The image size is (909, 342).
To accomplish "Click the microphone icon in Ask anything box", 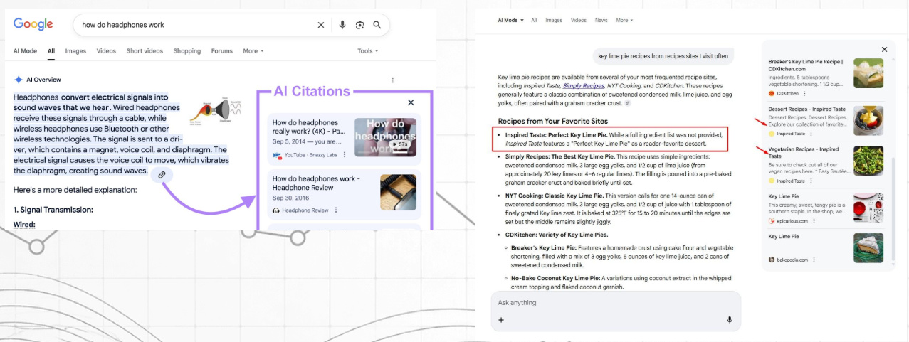I will tap(730, 320).
